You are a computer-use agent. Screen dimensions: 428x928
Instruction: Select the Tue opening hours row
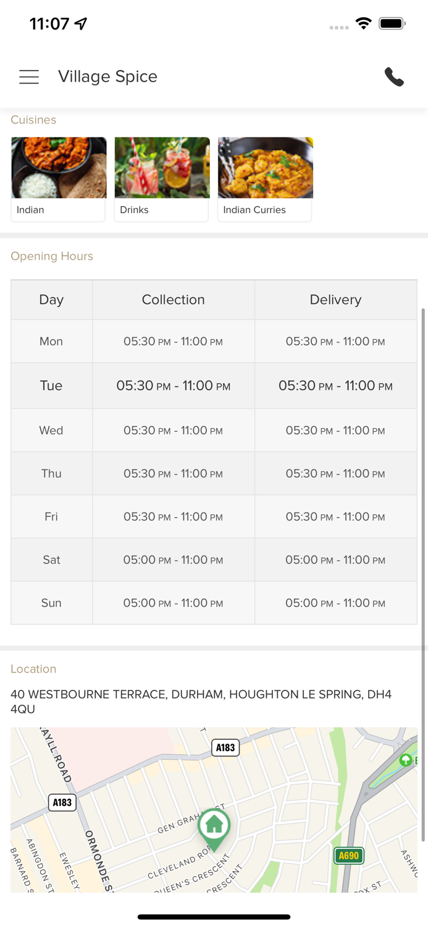(x=214, y=385)
